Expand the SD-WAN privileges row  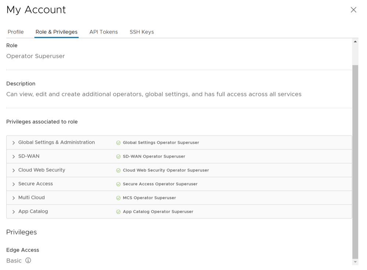click(x=14, y=157)
